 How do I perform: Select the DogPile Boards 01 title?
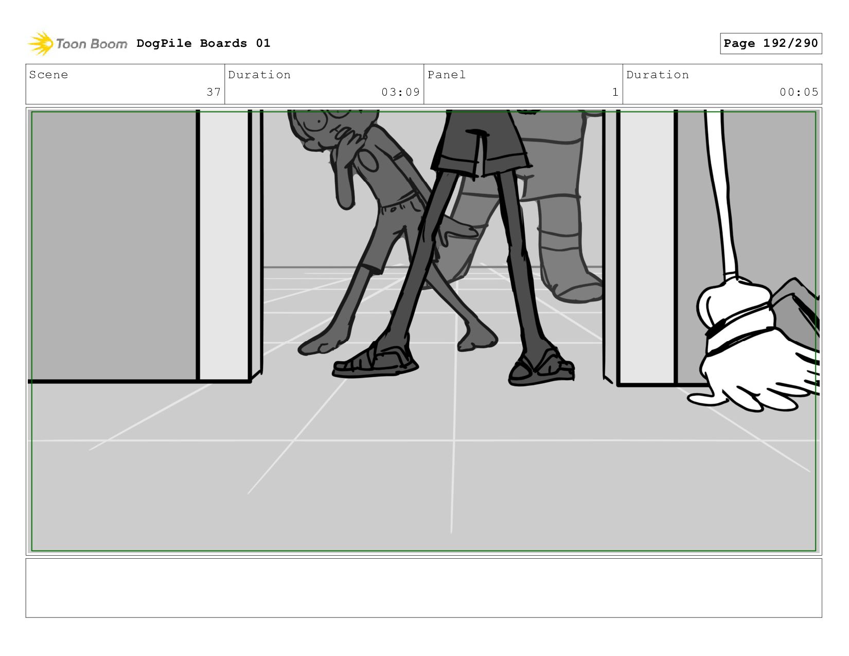(203, 43)
